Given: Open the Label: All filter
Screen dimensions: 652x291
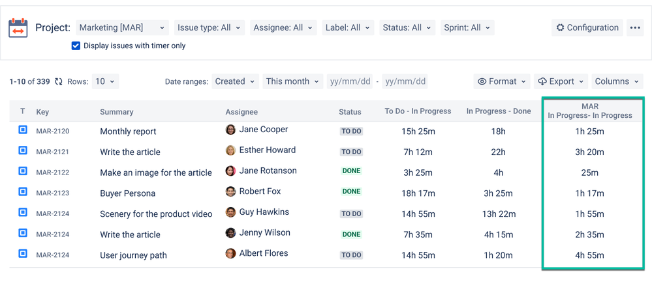Looking at the screenshot, I should pyautogui.click(x=348, y=28).
